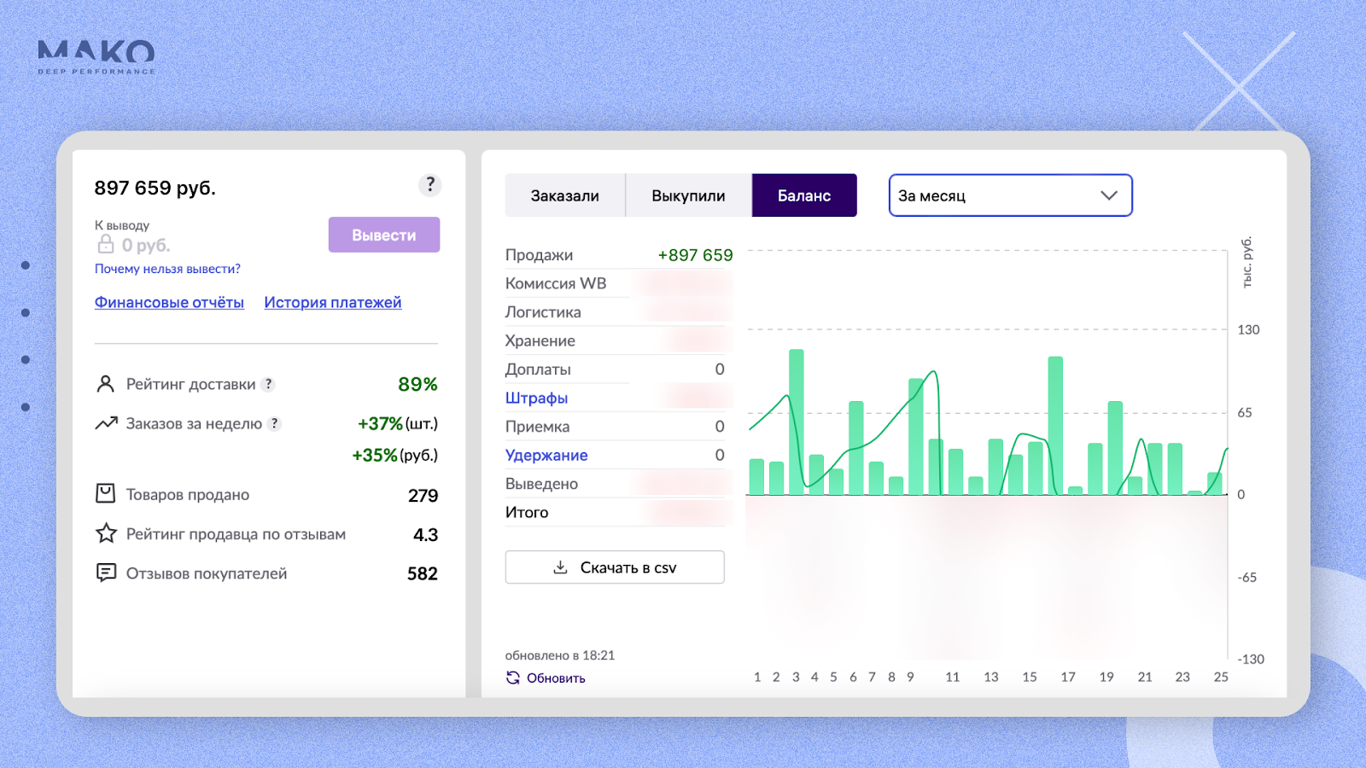This screenshot has width=1366, height=768.
Task: Click Обновить to refresh data
Action: pyautogui.click(x=556, y=678)
